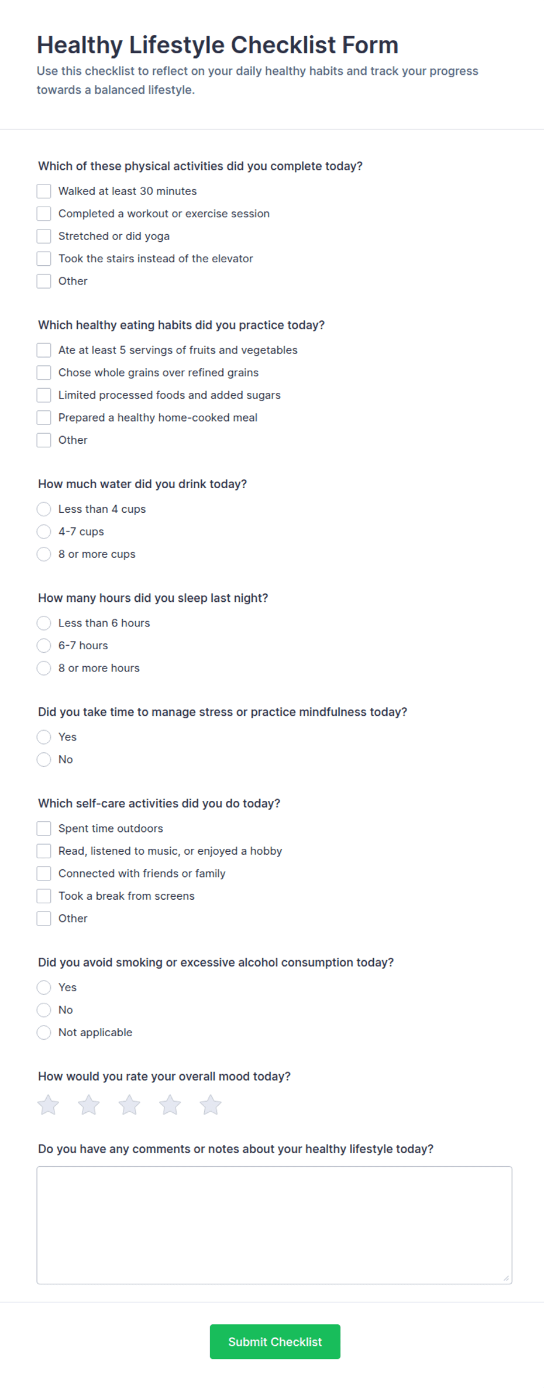Choose 'Not applicable' for smoking question
The height and width of the screenshot is (1388, 544).
[x=44, y=1033]
